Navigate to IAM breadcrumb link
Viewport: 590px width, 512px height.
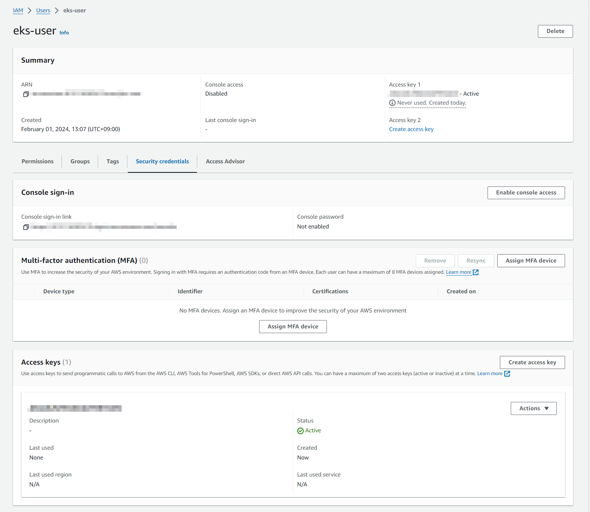click(18, 11)
